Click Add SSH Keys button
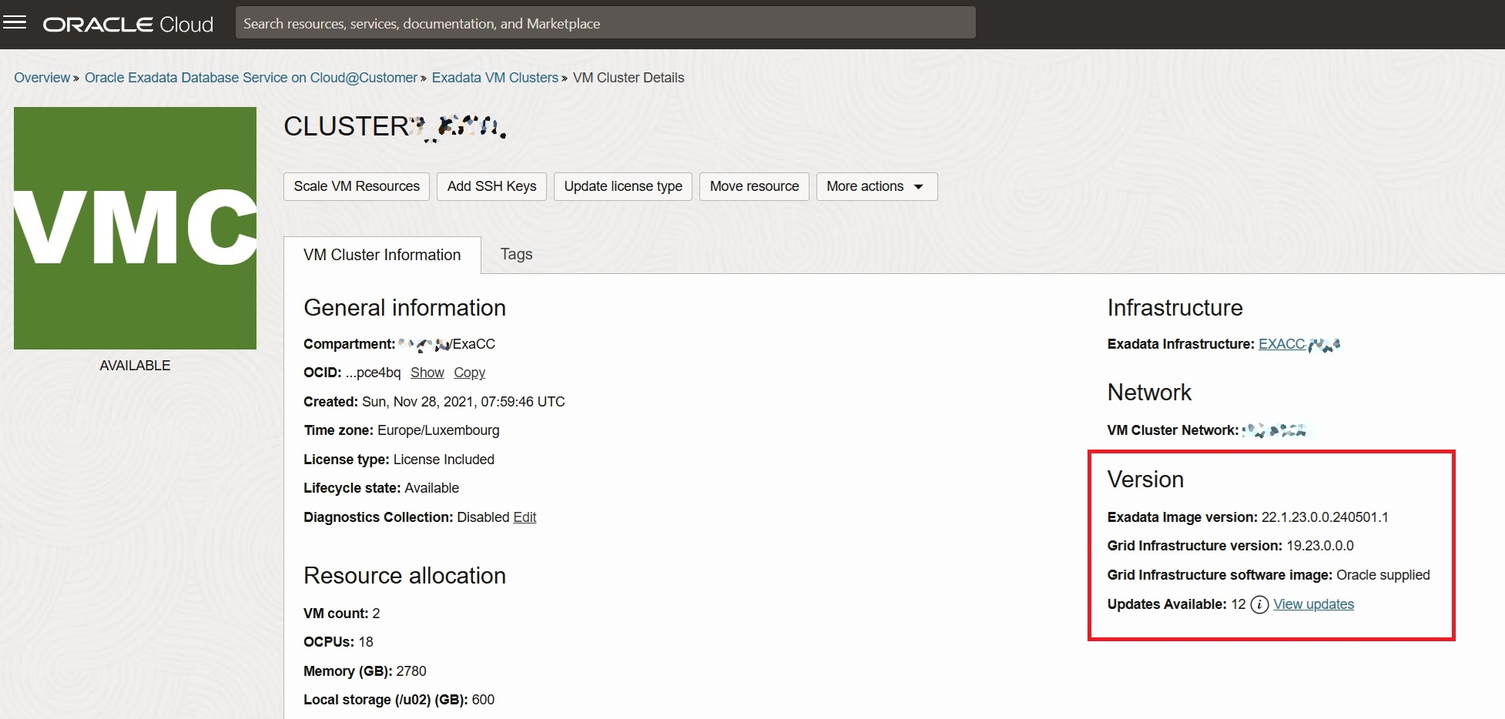 tap(491, 186)
